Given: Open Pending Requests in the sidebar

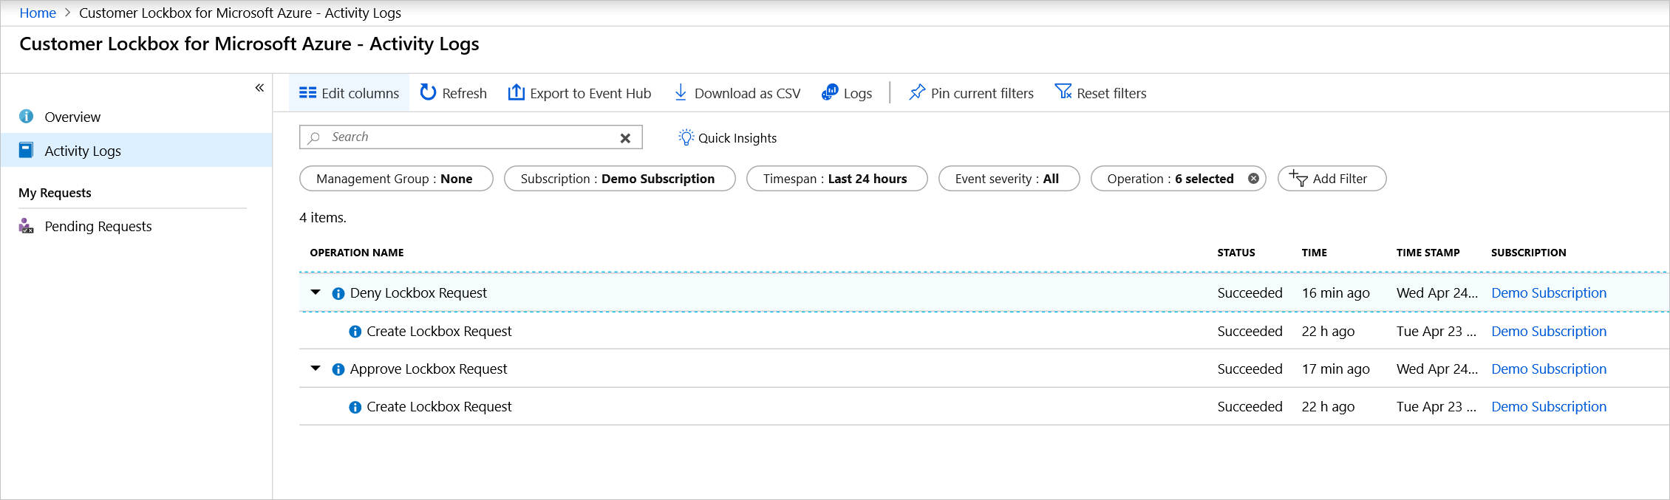Looking at the screenshot, I should pos(98,226).
